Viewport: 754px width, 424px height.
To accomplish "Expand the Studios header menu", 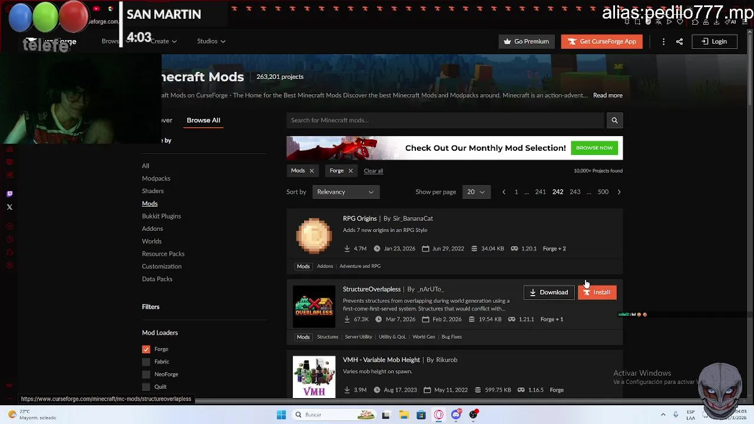I will [x=211, y=41].
